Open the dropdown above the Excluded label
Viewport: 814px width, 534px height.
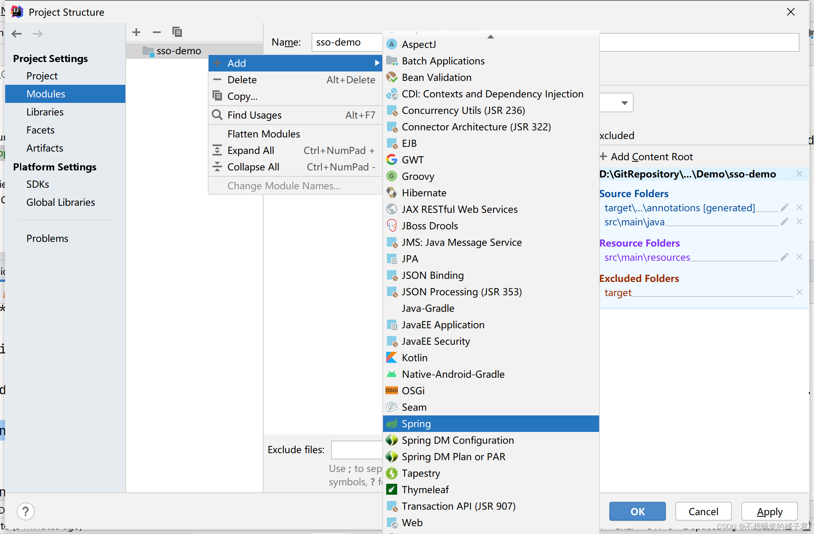pos(624,103)
